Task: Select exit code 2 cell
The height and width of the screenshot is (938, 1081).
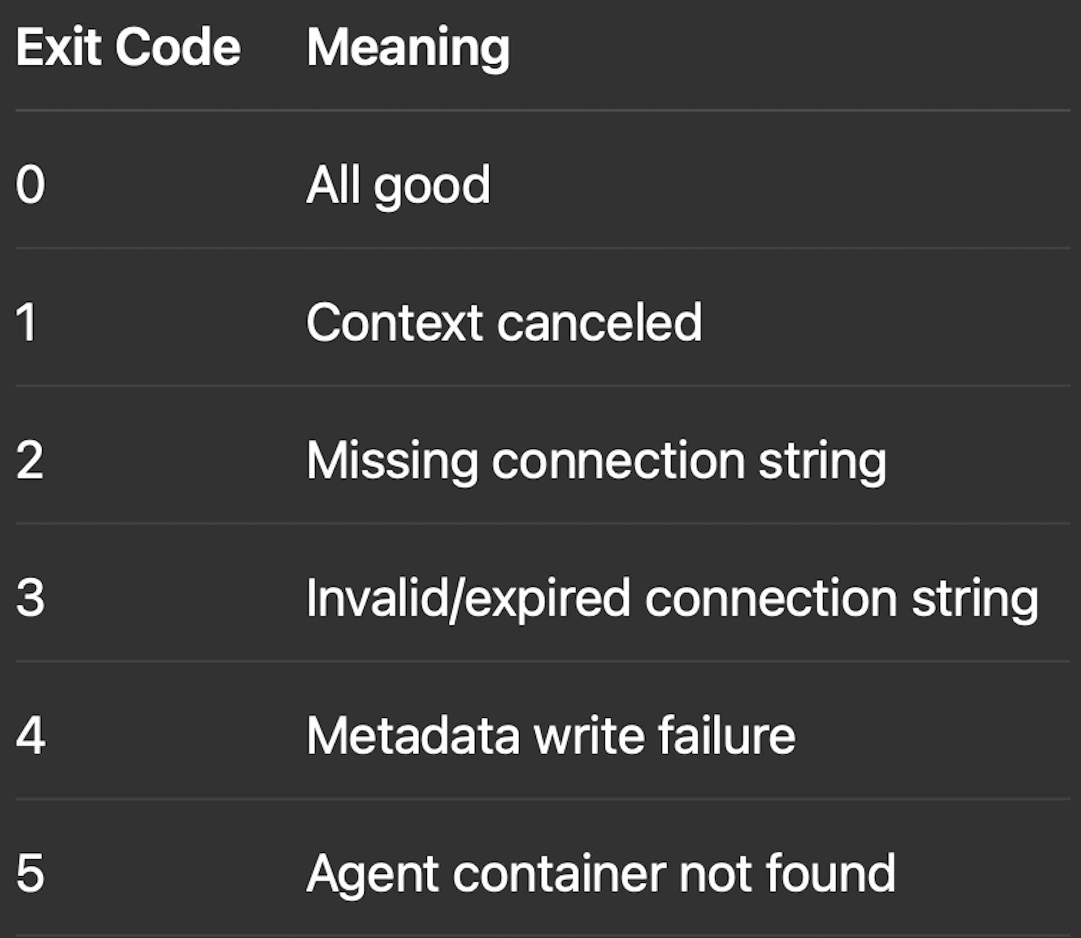Action: tap(30, 460)
